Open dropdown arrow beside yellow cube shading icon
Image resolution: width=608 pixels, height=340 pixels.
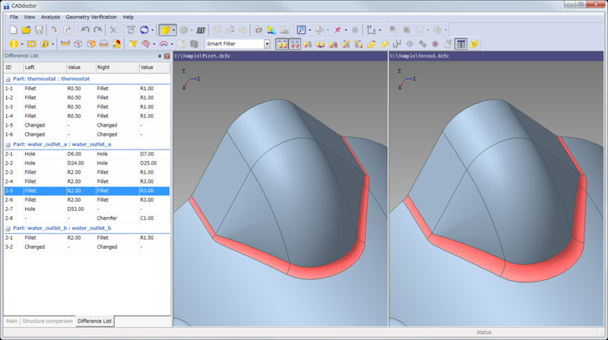(173, 30)
